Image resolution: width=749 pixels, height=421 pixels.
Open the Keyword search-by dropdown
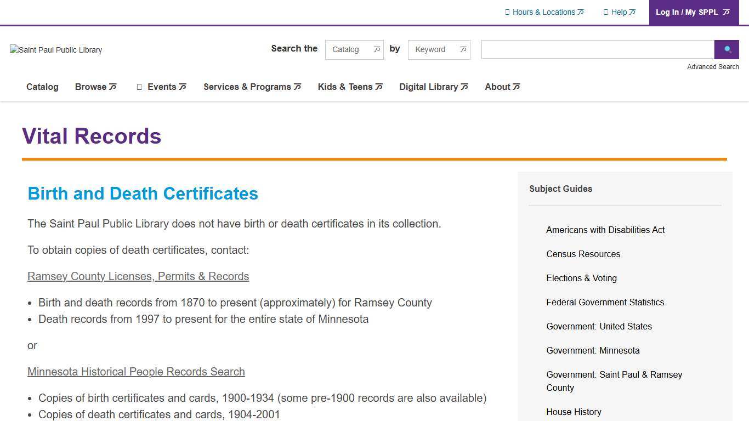(439, 49)
